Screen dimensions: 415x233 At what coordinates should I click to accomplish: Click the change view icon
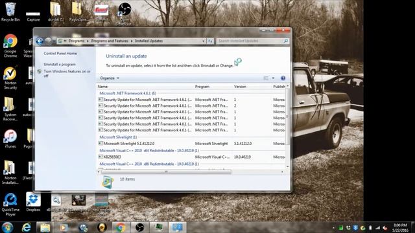coord(266,78)
